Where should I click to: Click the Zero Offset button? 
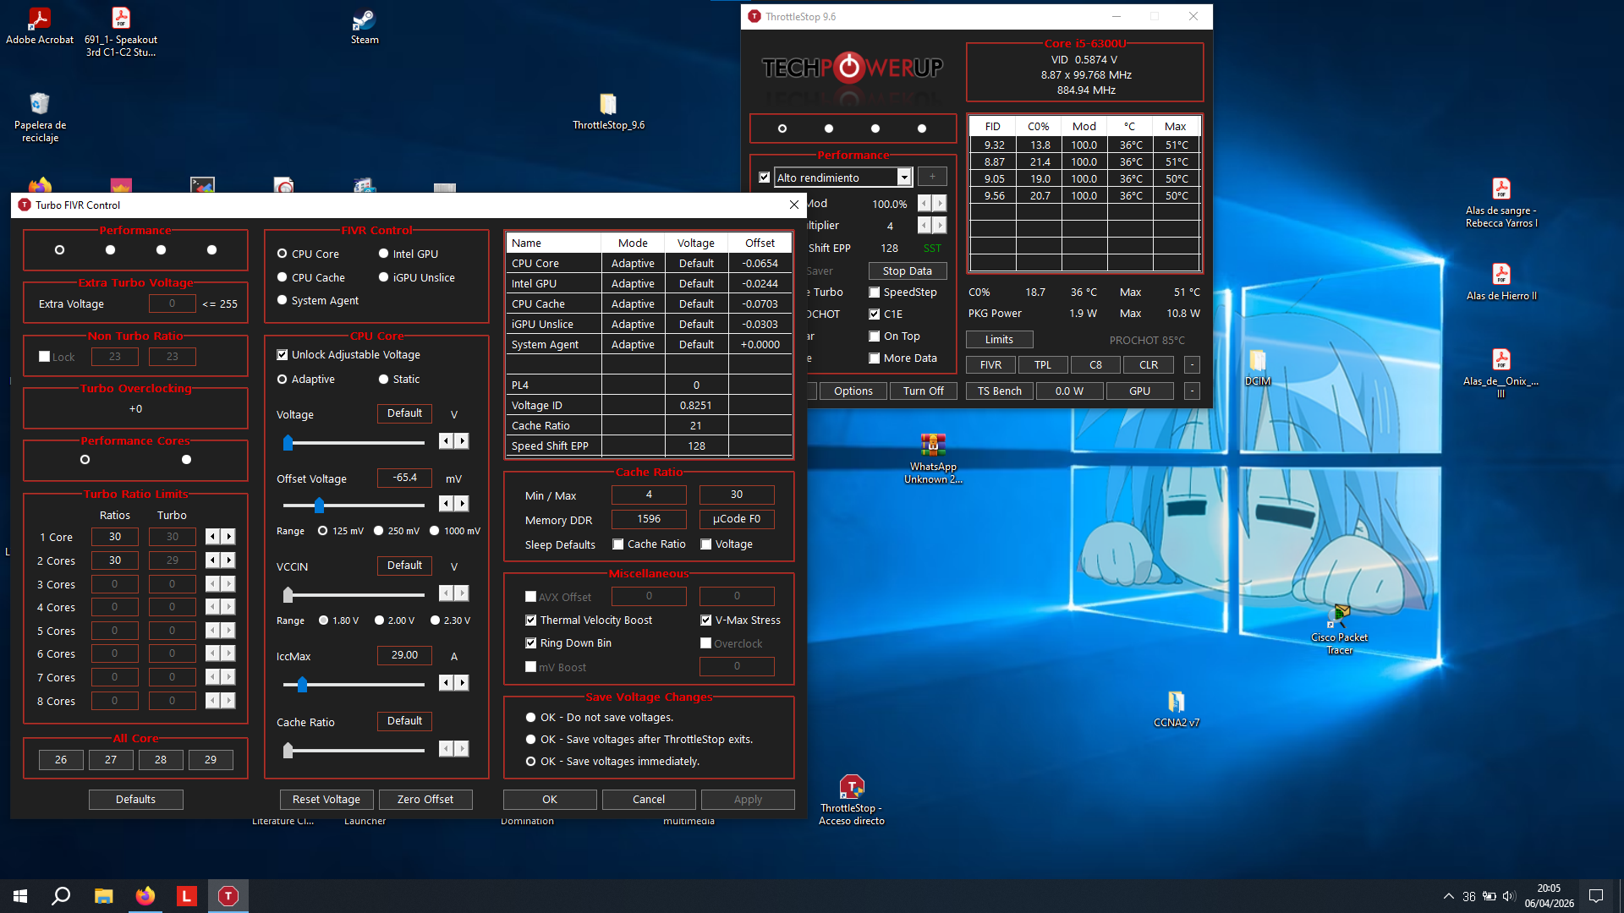click(425, 800)
